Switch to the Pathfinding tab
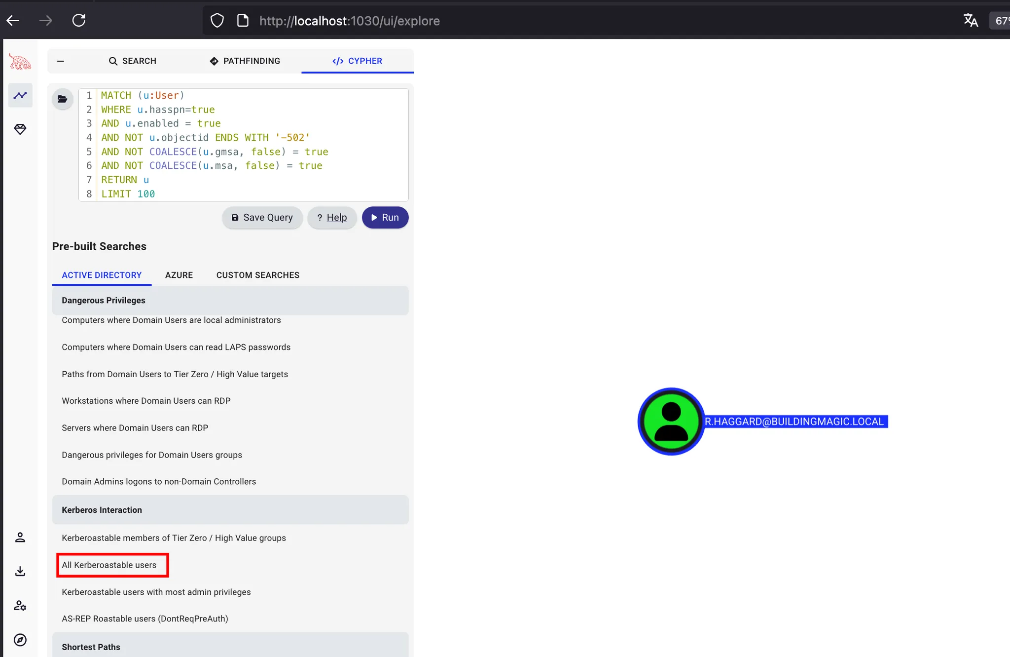This screenshot has width=1010, height=657. coord(245,61)
